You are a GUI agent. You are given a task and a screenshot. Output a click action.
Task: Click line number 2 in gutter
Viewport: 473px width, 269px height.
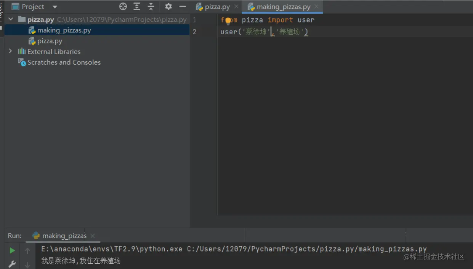pos(194,32)
